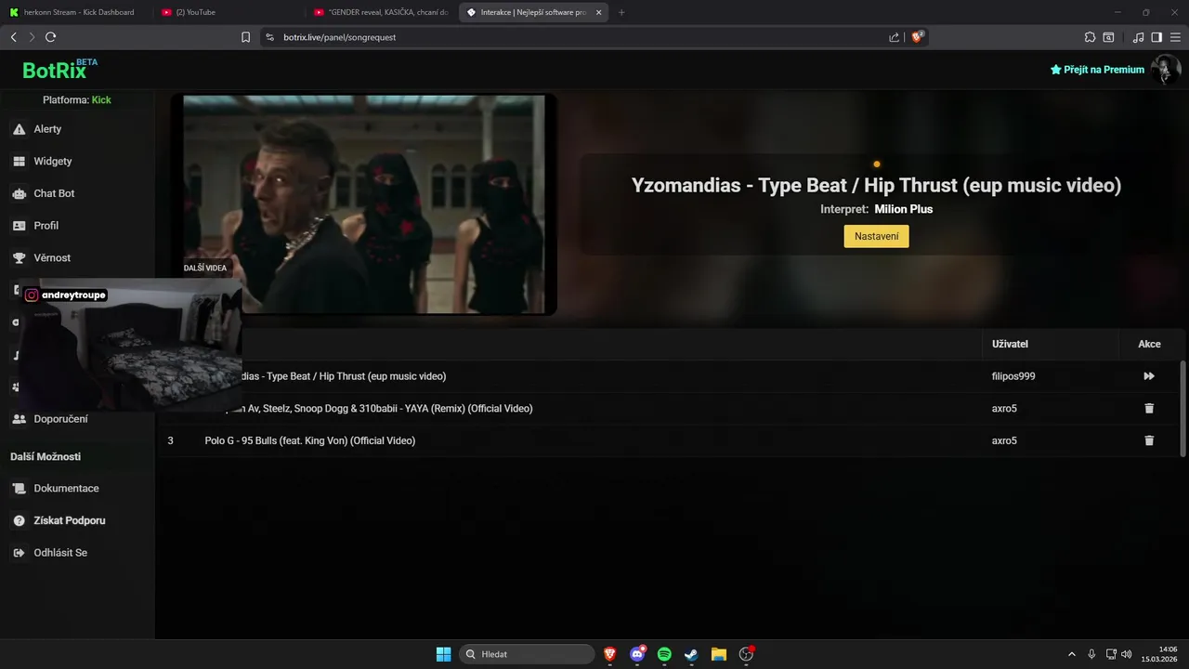Click the site info icon in the address bar

click(x=269, y=37)
